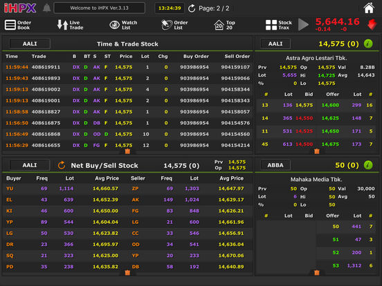Select the ABBA stock code field

275,165
